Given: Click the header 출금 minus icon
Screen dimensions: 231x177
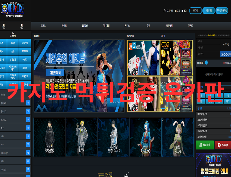Looking at the screenshot, I should tap(182, 11).
